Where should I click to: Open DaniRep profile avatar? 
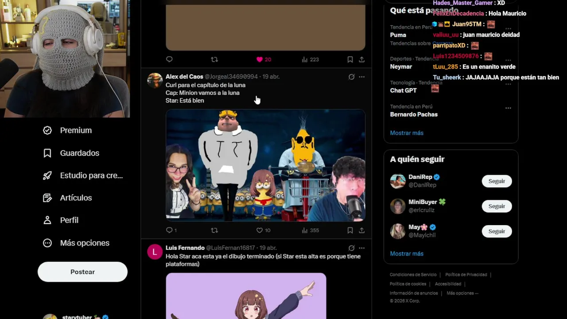398,181
